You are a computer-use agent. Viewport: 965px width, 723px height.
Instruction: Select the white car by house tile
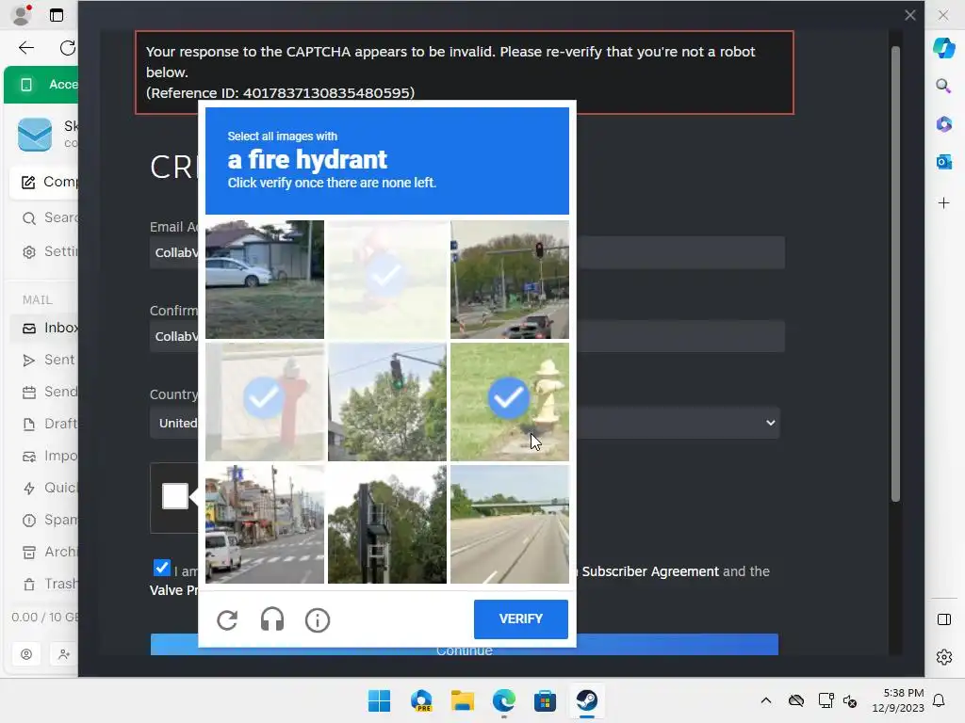[265, 280]
